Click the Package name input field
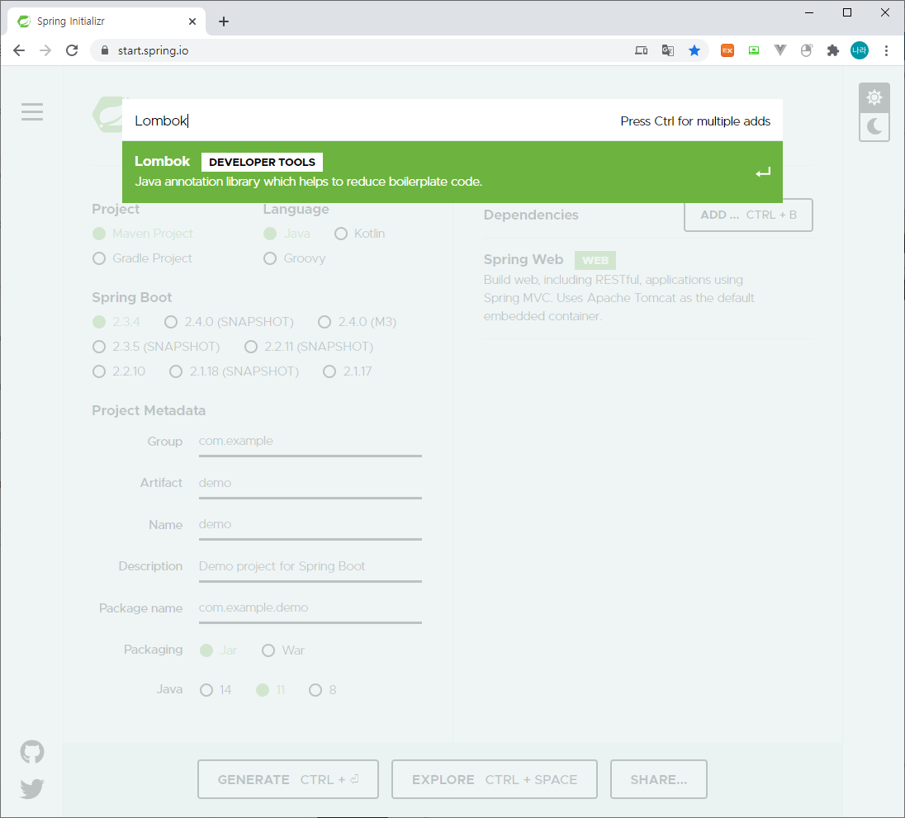 click(310, 608)
